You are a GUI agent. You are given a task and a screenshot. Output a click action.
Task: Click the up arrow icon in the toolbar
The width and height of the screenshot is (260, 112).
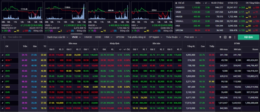220,37
